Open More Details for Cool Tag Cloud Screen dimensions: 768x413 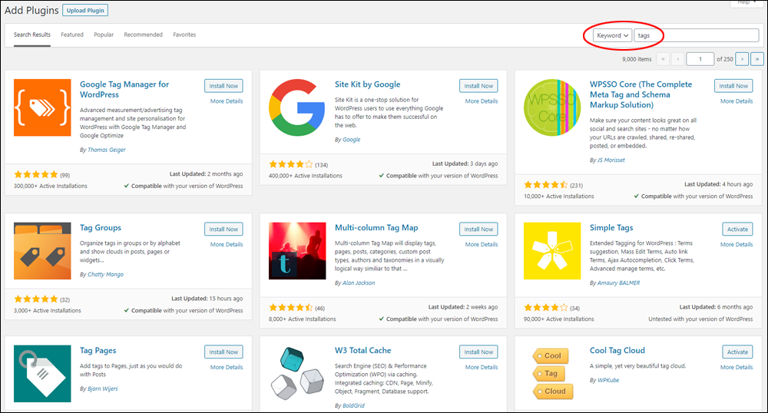[737, 368]
